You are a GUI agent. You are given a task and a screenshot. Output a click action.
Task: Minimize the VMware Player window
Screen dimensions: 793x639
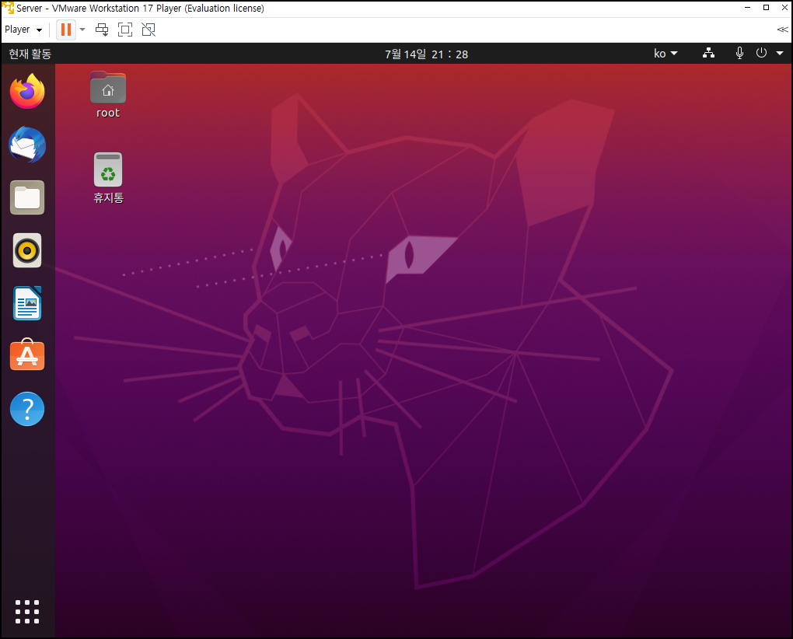747,8
